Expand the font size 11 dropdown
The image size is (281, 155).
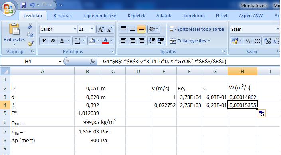click(92, 29)
